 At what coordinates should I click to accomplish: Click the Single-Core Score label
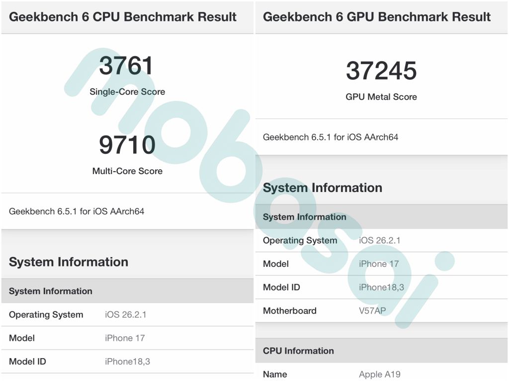pos(127,91)
